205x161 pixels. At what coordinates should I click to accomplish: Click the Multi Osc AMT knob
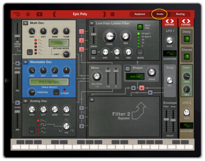coord(66,54)
